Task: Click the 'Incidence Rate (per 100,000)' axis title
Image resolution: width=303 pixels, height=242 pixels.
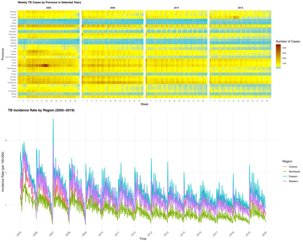Action: (3, 172)
